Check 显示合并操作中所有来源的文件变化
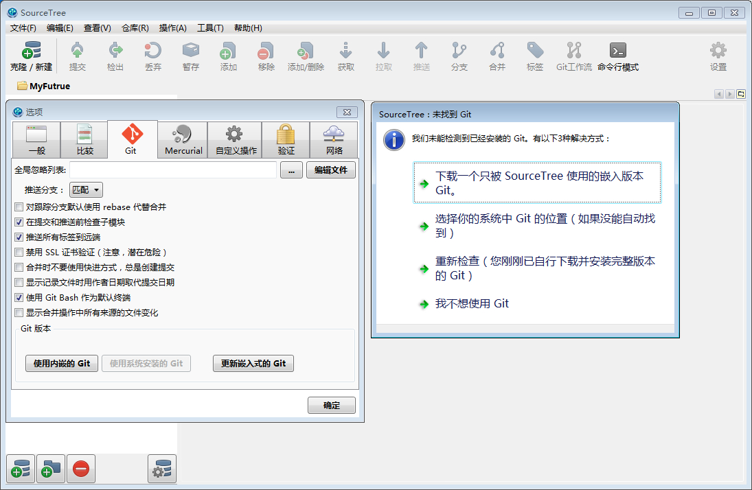This screenshot has width=752, height=490. (19, 313)
